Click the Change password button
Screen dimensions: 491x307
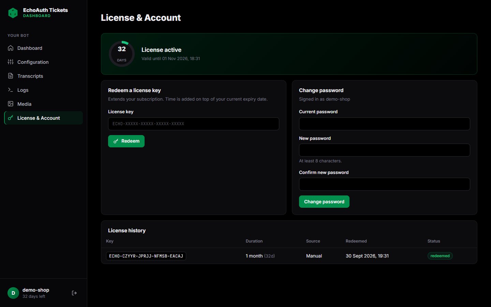(x=324, y=202)
